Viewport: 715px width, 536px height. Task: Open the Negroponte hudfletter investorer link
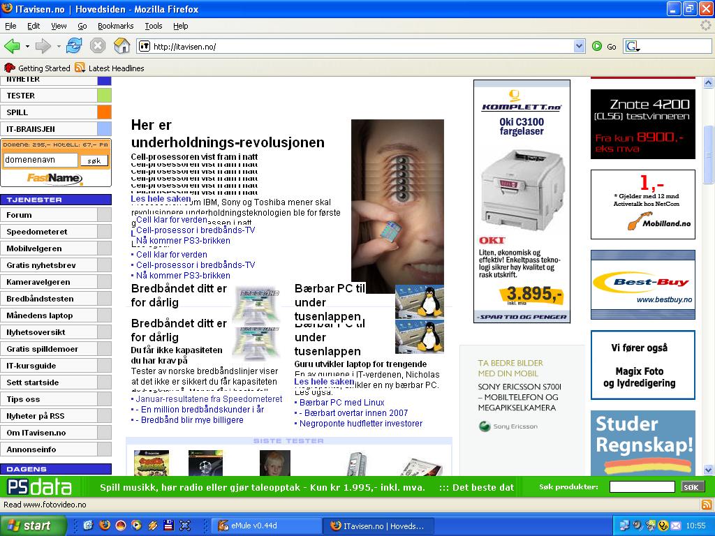point(361,424)
